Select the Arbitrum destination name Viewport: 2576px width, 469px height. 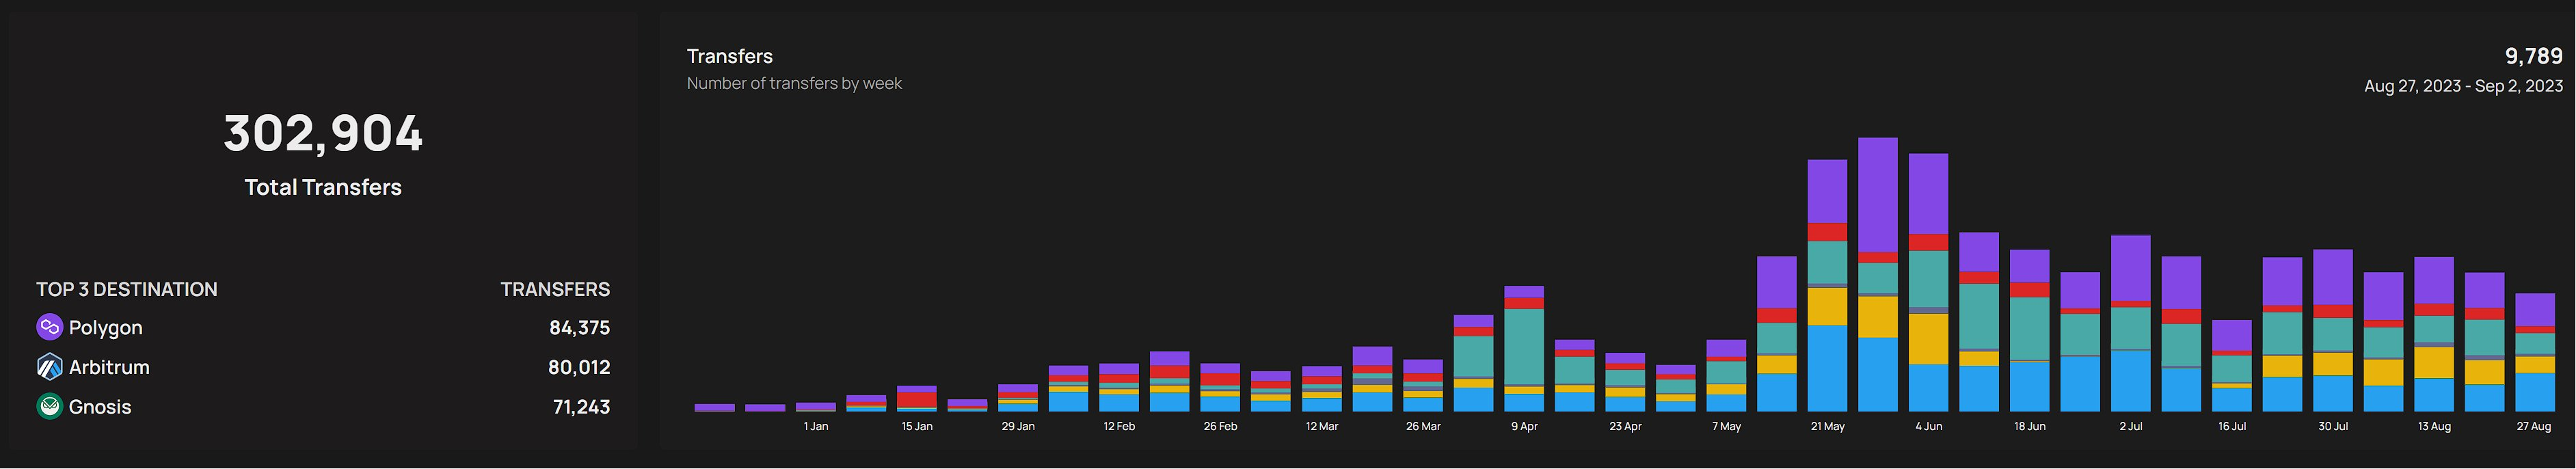coord(109,367)
